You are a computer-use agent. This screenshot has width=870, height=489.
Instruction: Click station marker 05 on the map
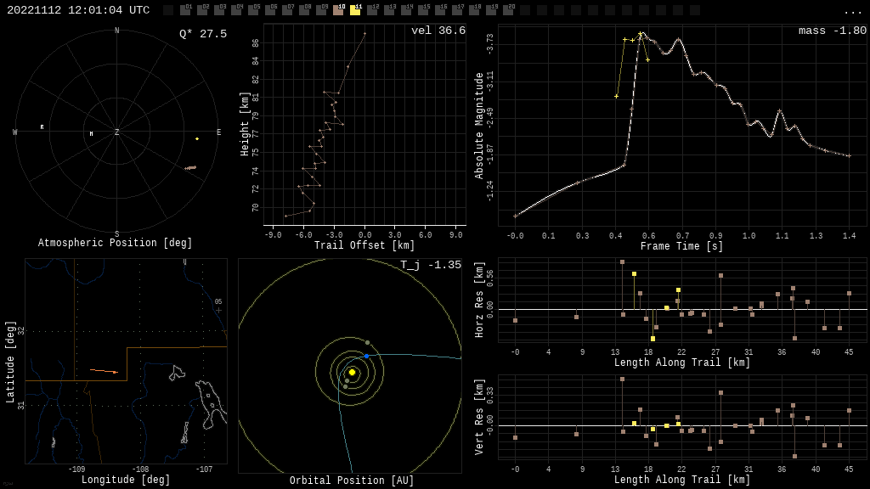click(218, 310)
